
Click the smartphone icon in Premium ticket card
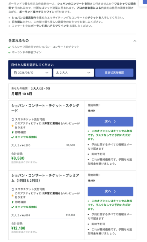tap(12, 189)
